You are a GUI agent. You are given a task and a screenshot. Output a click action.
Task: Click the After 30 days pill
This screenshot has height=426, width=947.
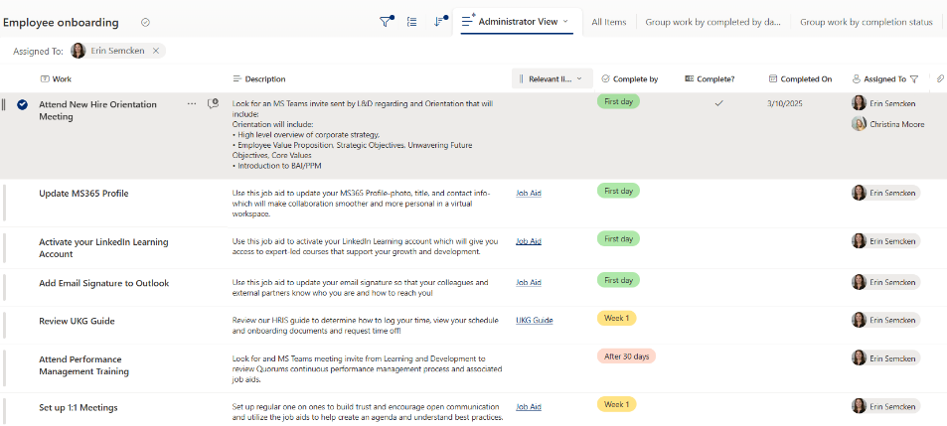coord(626,356)
